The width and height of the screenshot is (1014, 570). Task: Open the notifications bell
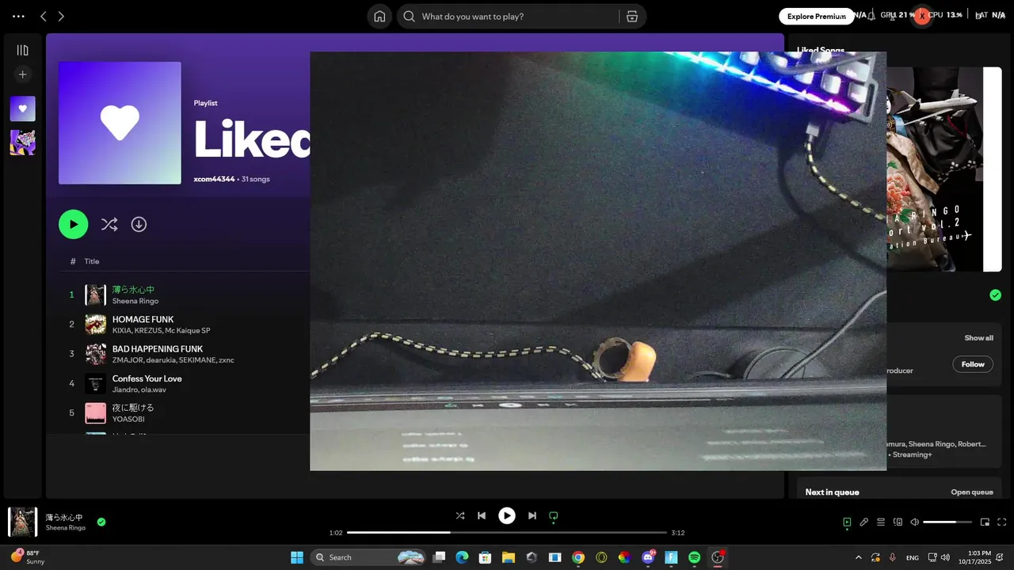pos(871,16)
